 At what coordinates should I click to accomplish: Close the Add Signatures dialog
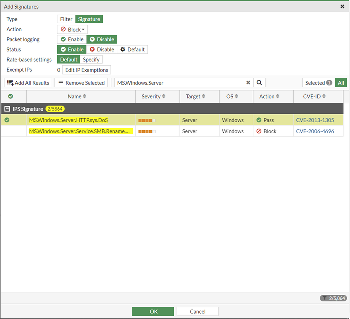(x=342, y=7)
